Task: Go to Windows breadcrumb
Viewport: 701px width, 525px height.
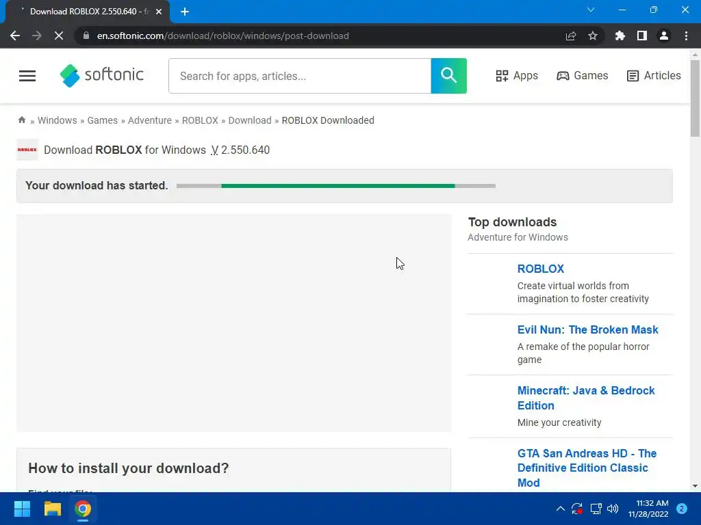Action: pyautogui.click(x=58, y=120)
